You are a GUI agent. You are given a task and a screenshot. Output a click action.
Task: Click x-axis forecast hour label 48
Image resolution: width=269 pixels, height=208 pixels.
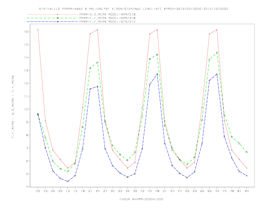point(157,191)
